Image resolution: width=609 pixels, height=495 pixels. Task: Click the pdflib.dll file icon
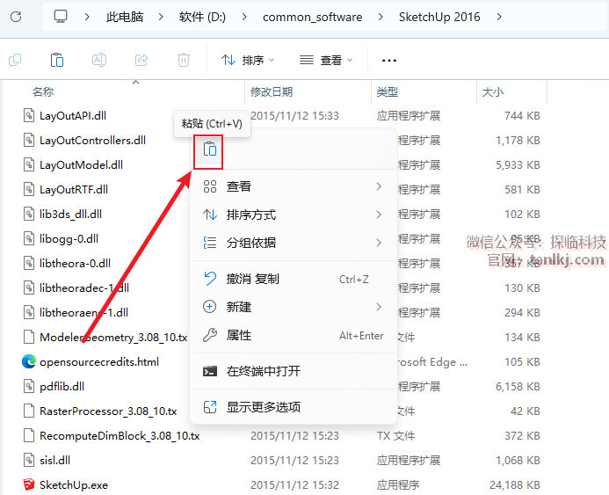tap(29, 386)
